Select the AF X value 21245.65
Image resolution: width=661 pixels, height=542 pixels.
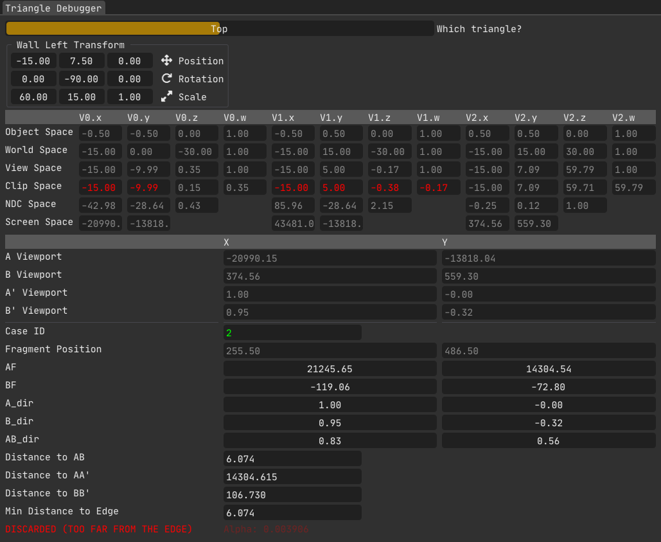(330, 369)
